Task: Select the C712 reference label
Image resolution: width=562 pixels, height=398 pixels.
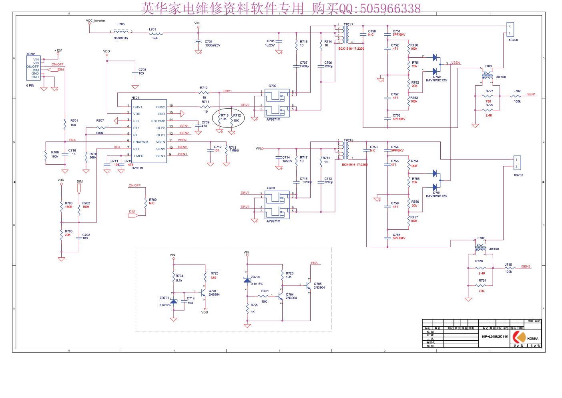Action: (x=217, y=147)
